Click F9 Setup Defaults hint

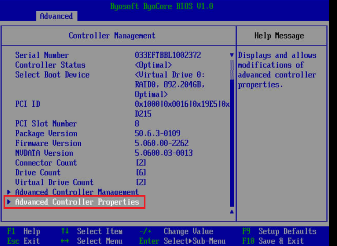pos(279,231)
